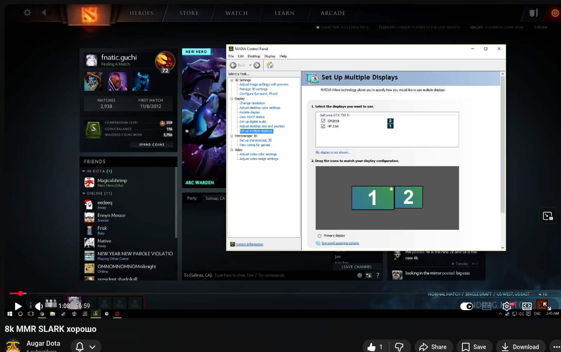Click Native's friend avatar
This screenshot has width=561, height=352.
tap(89, 243)
